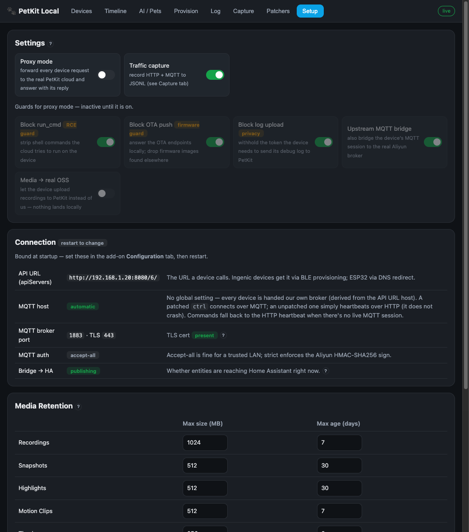Click the 'Recordings' row label
469x532 pixels.
[x=34, y=442]
